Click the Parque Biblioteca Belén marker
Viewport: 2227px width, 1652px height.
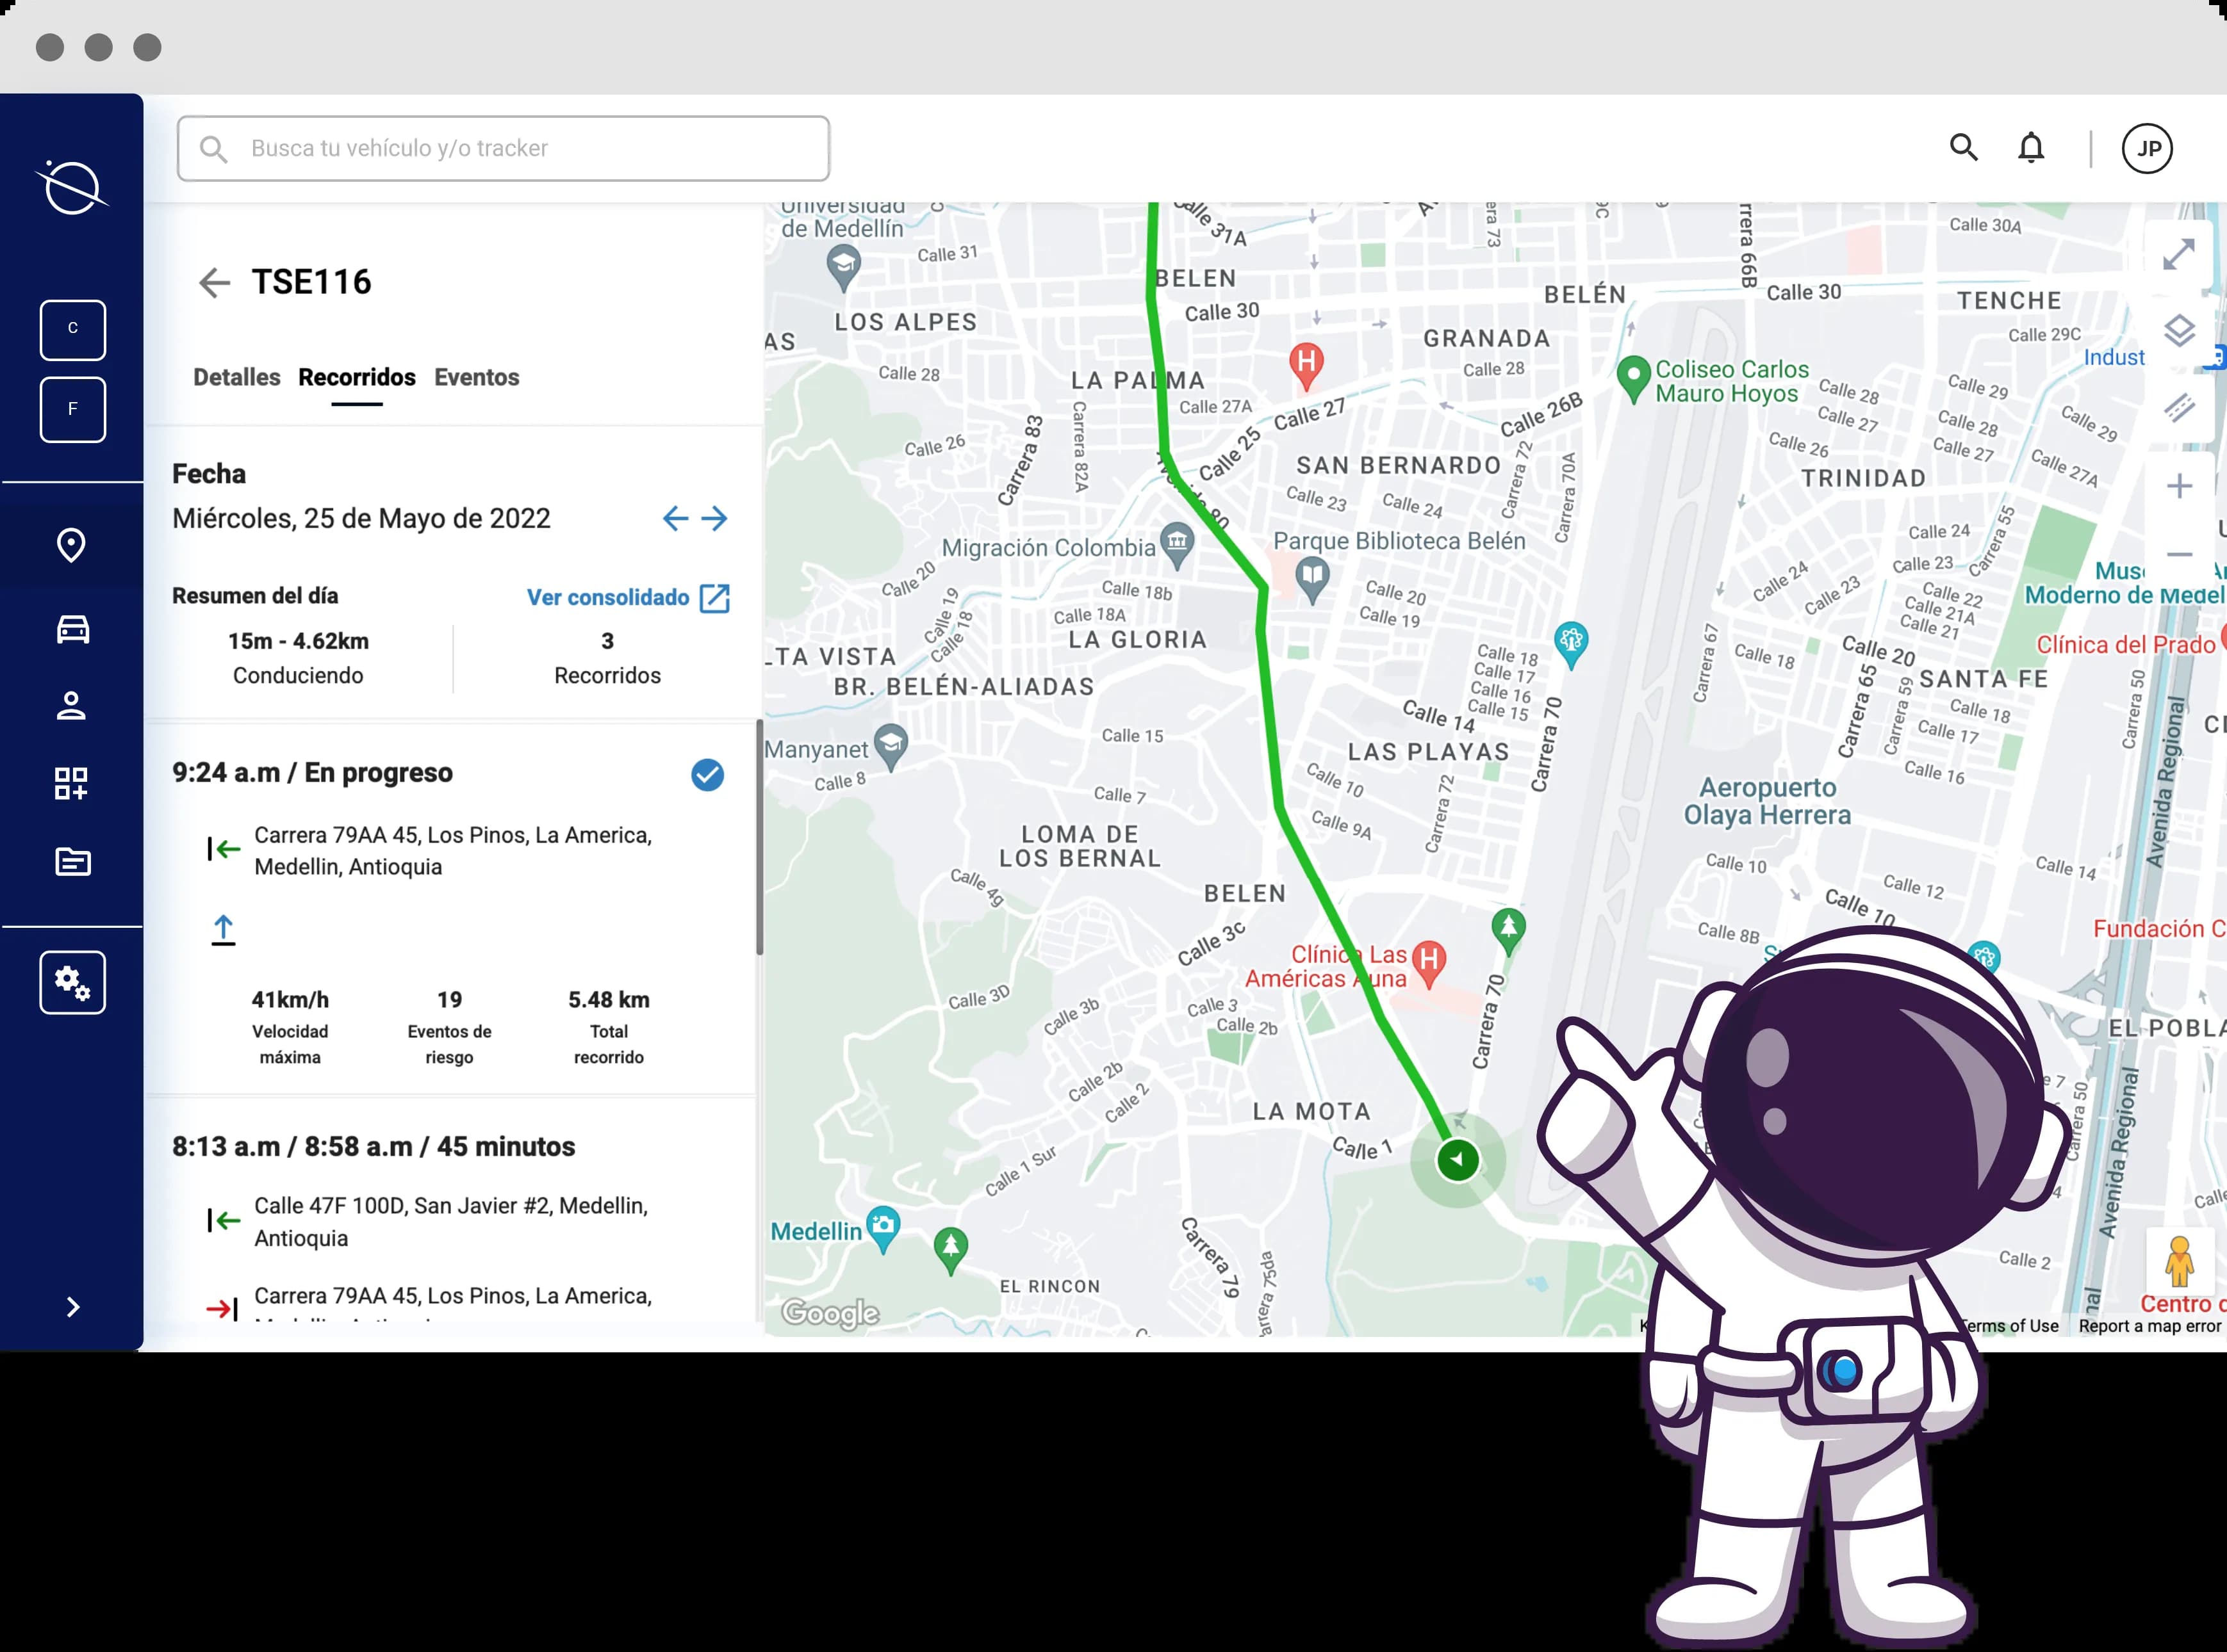[1313, 579]
